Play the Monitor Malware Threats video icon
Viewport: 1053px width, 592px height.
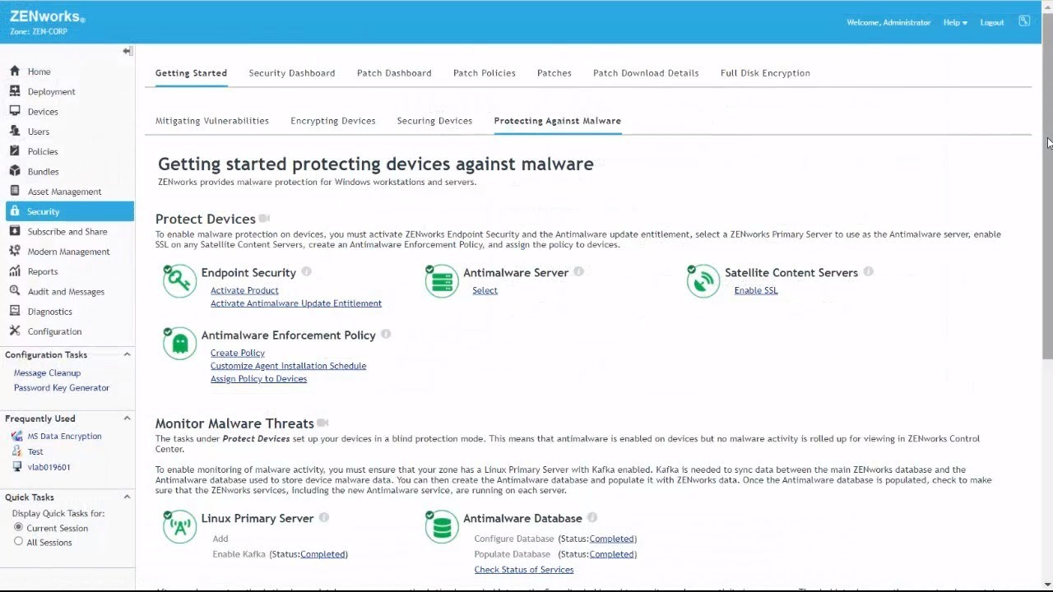322,423
